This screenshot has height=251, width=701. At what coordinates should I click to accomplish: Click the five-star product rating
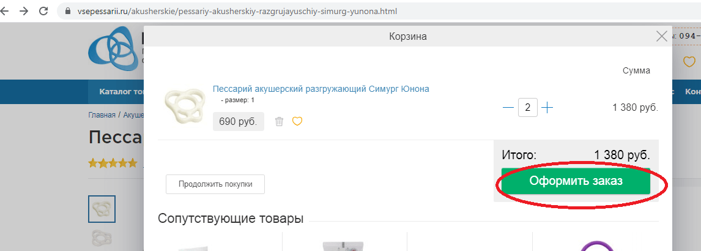[113, 163]
